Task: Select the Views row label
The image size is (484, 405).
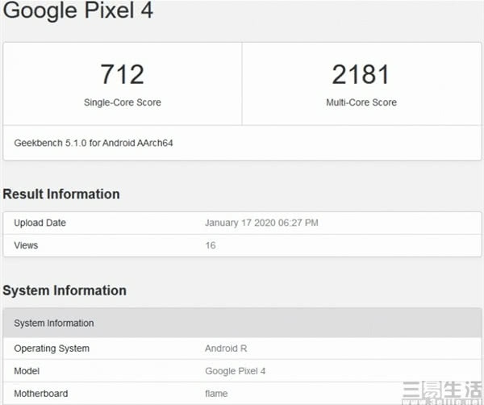Action: 26,245
